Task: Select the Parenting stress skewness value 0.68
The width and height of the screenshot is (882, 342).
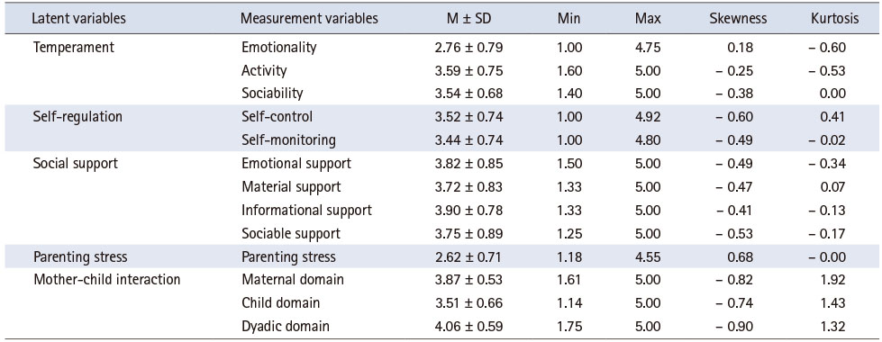Action: tap(741, 257)
